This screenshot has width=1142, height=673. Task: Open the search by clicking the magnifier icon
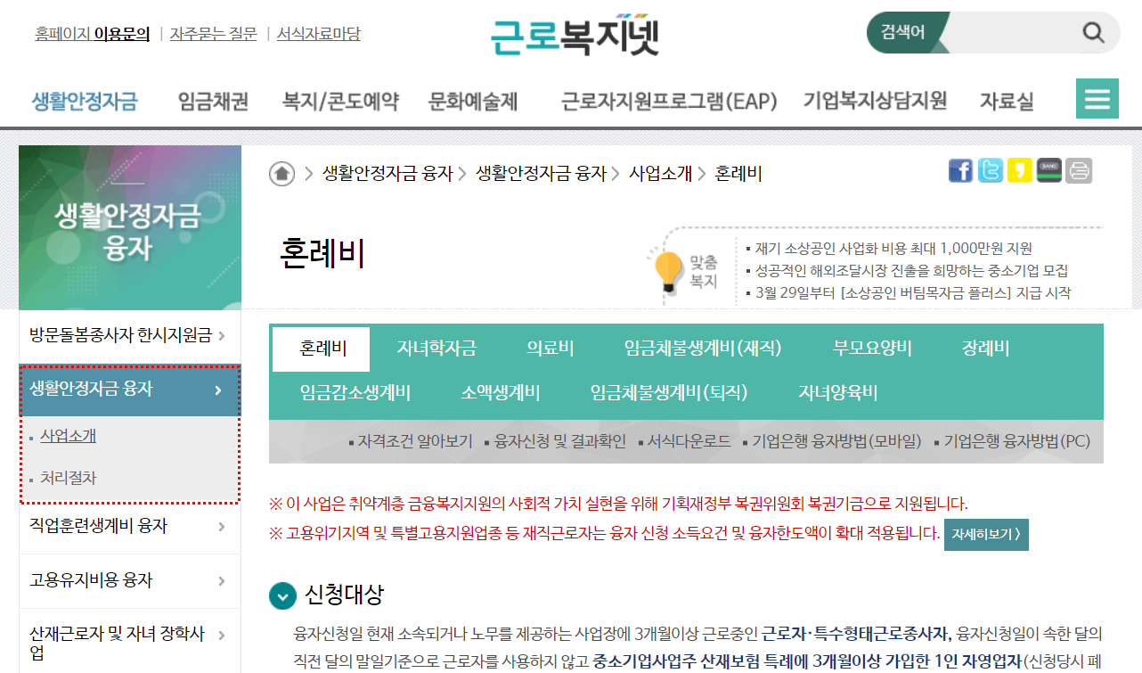1094,32
